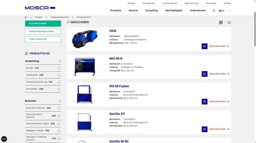The width and height of the screenshot is (256, 143).
Task: Open the Consulting menu
Action: (151, 11)
